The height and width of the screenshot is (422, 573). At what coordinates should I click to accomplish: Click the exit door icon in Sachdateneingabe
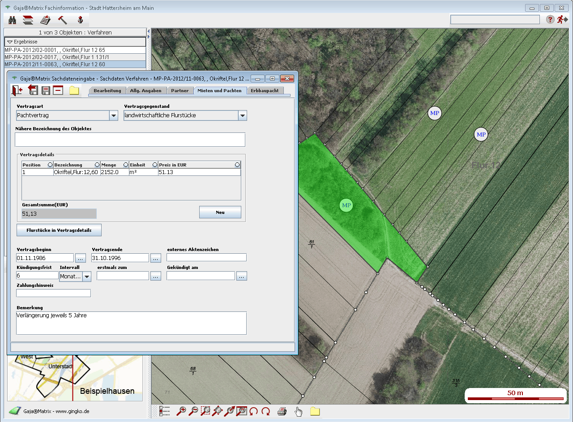[x=17, y=90]
